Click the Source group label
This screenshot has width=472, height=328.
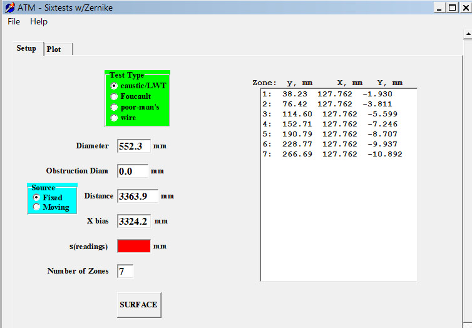coord(43,188)
